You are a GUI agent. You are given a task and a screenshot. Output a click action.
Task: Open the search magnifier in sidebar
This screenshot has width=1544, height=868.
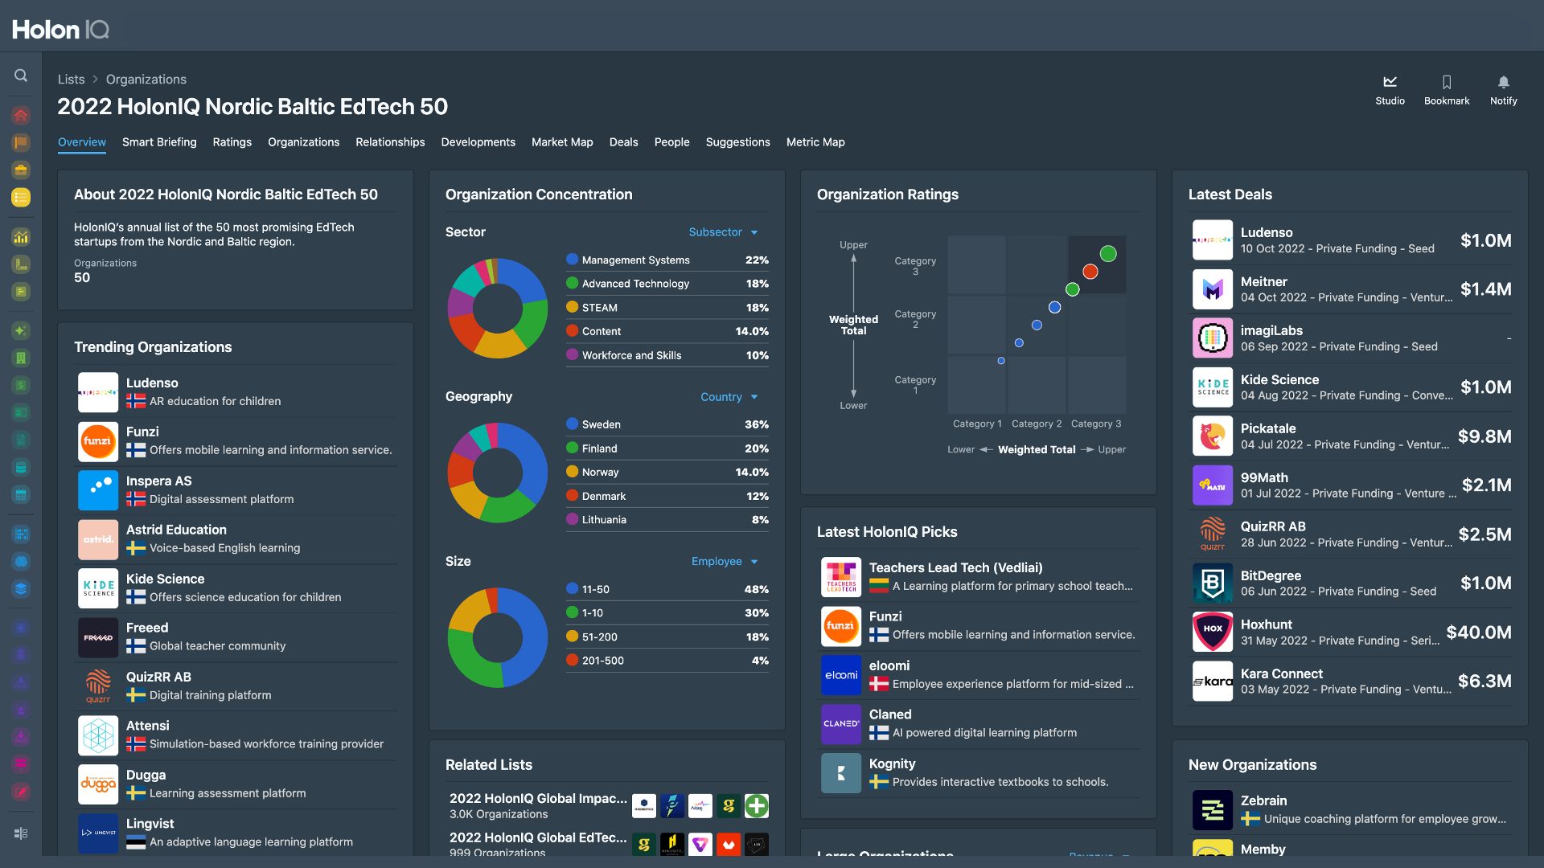pos(21,76)
